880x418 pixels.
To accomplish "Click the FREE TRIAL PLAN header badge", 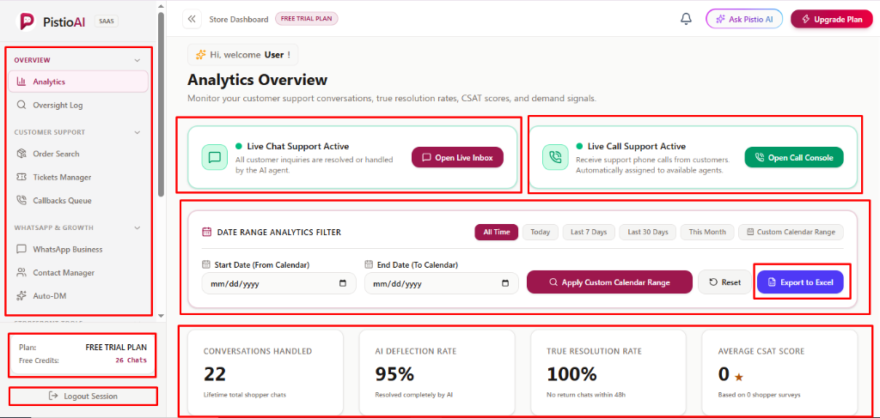I will click(307, 19).
